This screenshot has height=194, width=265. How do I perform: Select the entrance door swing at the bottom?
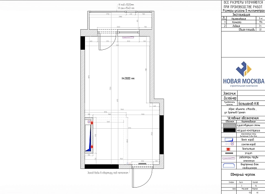click(142, 178)
